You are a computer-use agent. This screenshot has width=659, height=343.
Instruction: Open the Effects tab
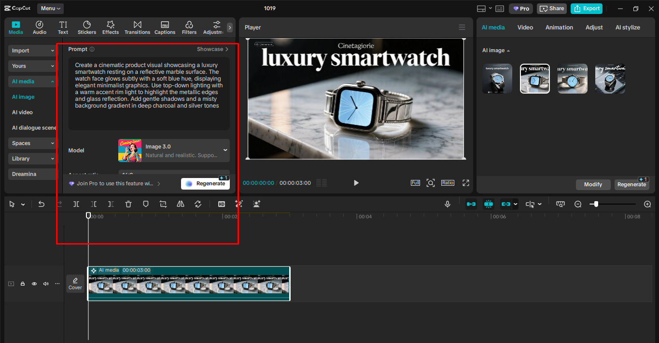point(111,27)
